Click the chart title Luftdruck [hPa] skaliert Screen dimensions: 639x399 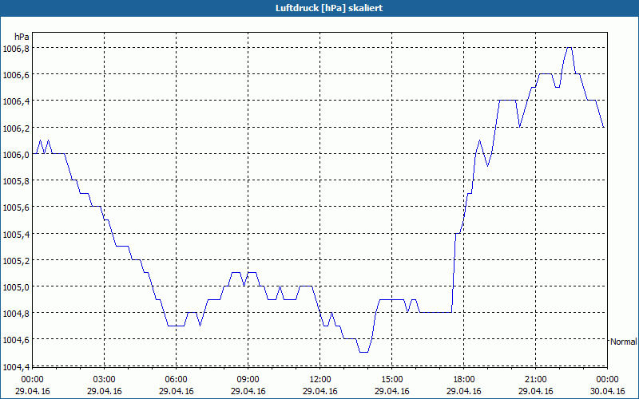[x=329, y=8]
